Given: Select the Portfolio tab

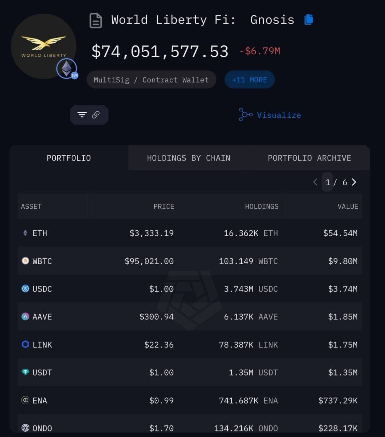Looking at the screenshot, I should tap(69, 158).
